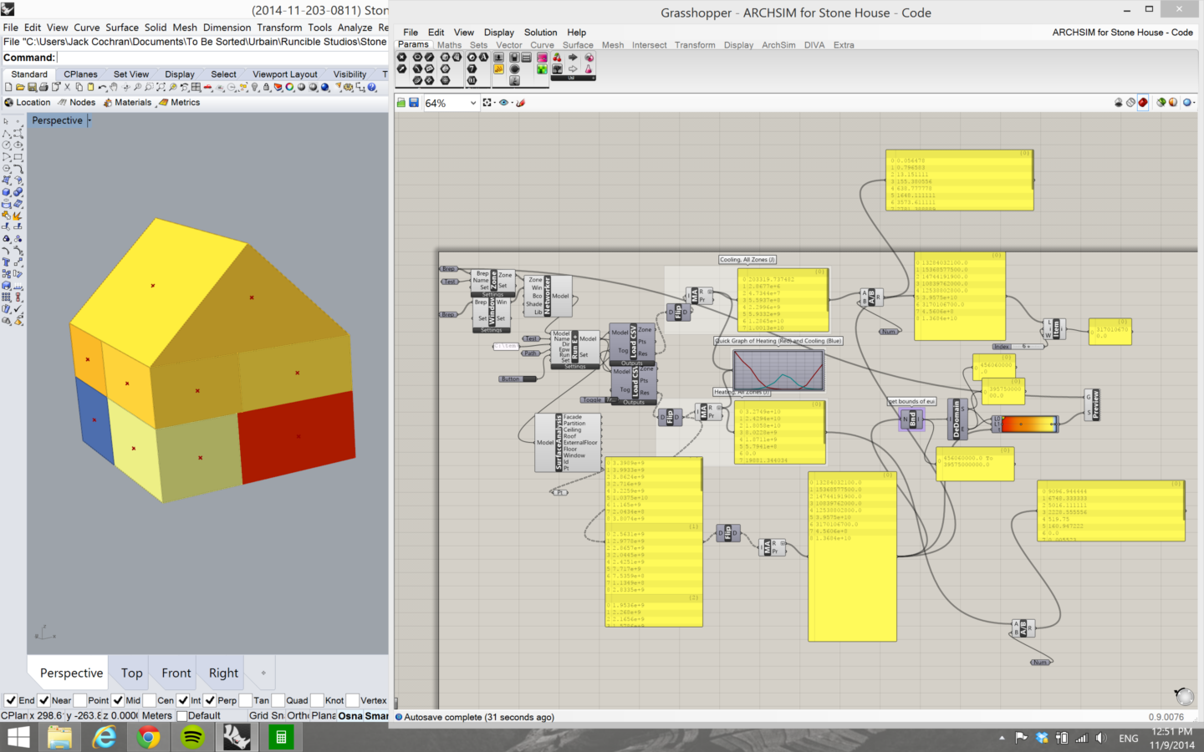Switch to the Maths component tab
This screenshot has width=1204, height=752.
(x=449, y=45)
